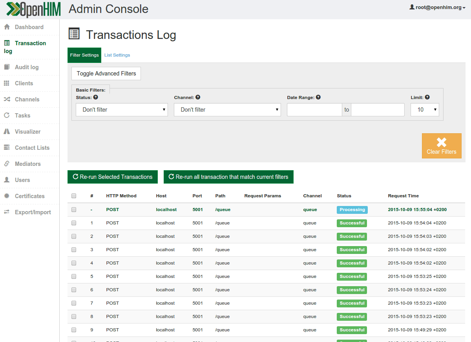Click the Dashboard home icon

(x=7, y=27)
